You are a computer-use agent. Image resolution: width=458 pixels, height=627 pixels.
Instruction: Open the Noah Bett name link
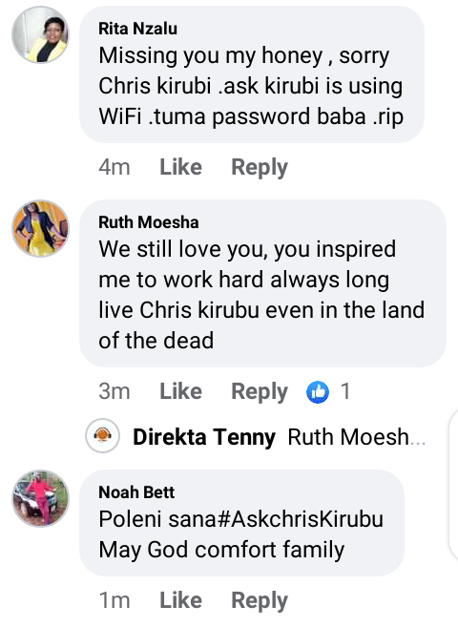coord(136,492)
